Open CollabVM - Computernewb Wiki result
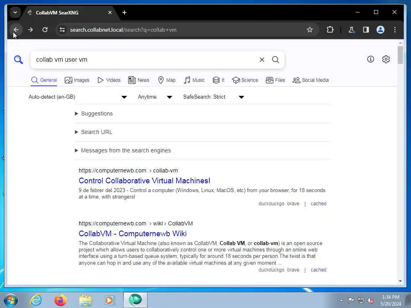Image resolution: width=411 pixels, height=308 pixels. [x=132, y=234]
